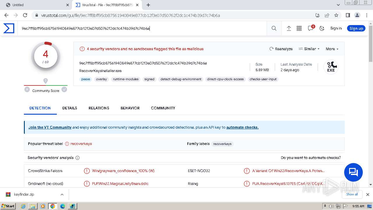This screenshot has height=210, width=373.
Task: Click the upload file icon
Action: 289,28
